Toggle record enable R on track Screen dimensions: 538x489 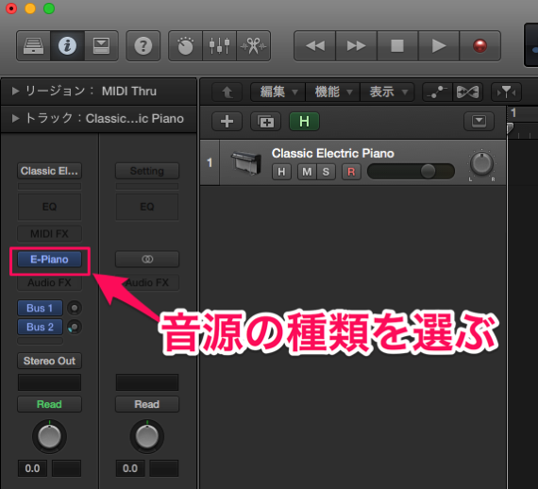[351, 172]
